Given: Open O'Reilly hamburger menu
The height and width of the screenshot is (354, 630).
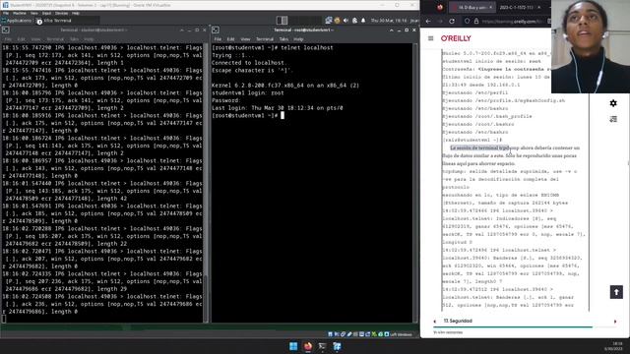Looking at the screenshot, I should click(431, 38).
